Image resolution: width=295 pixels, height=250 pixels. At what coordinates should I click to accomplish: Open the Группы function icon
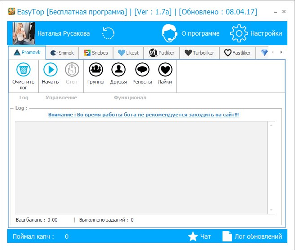[x=95, y=69]
